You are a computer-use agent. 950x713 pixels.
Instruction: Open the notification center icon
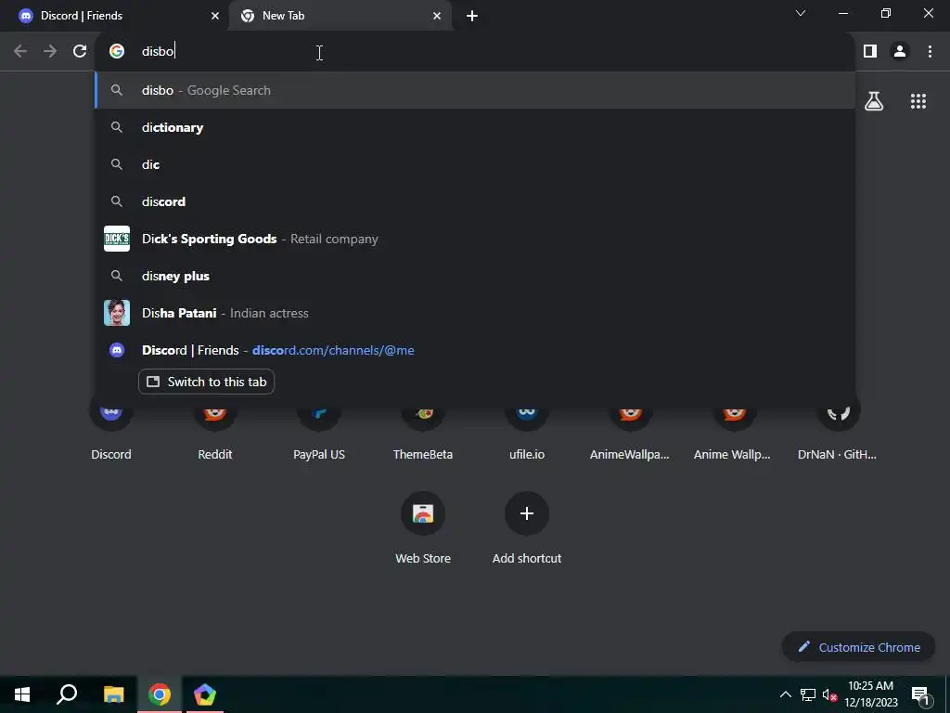pyautogui.click(x=920, y=694)
